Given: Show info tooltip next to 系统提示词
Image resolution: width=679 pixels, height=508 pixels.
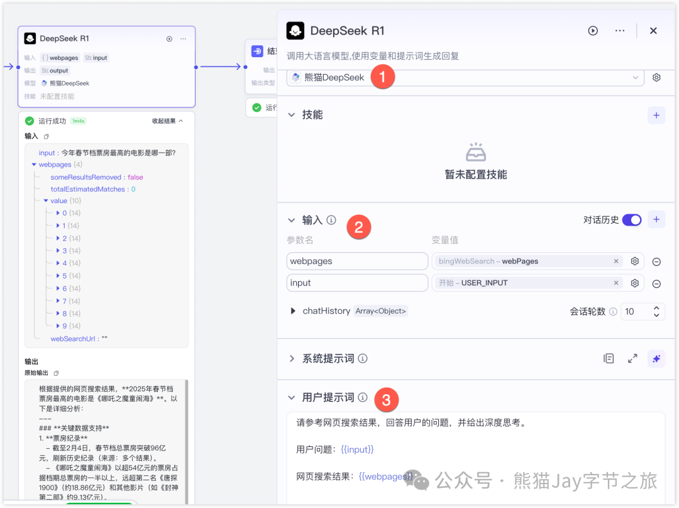Looking at the screenshot, I should 363,358.
